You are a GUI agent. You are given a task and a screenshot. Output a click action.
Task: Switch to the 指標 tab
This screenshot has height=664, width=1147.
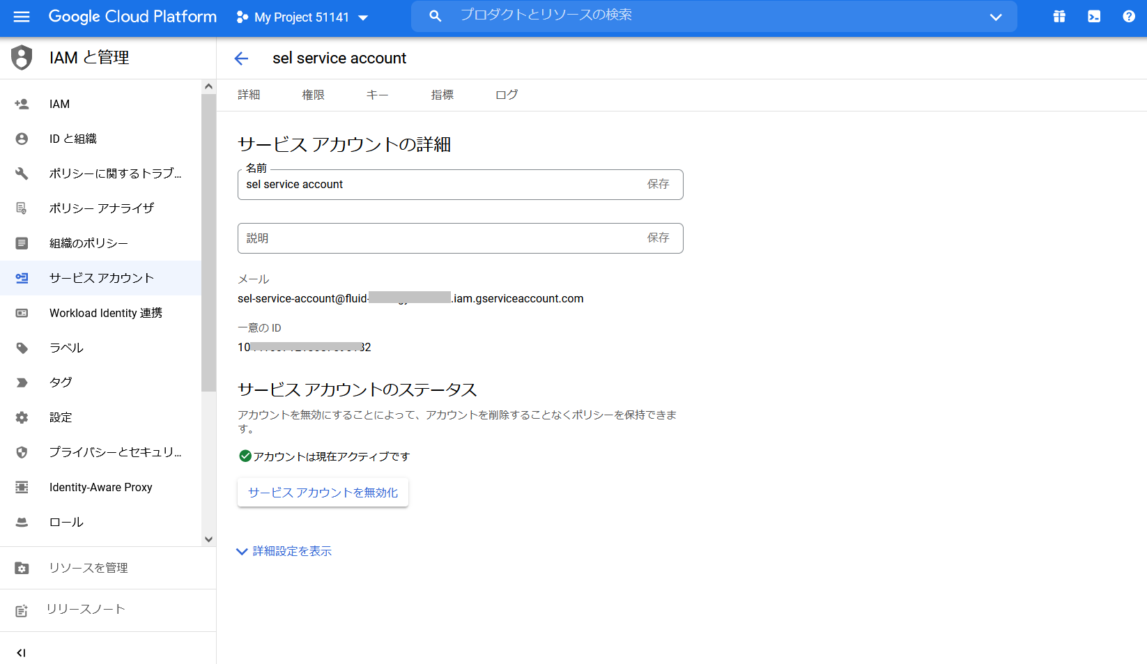tap(442, 95)
